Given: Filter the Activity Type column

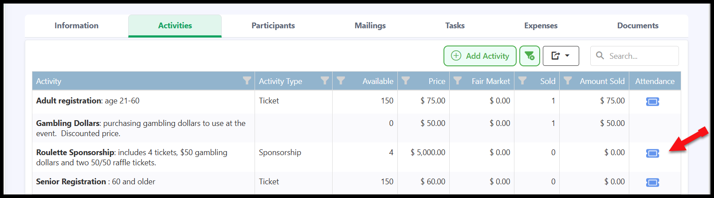Looking at the screenshot, I should (x=325, y=80).
